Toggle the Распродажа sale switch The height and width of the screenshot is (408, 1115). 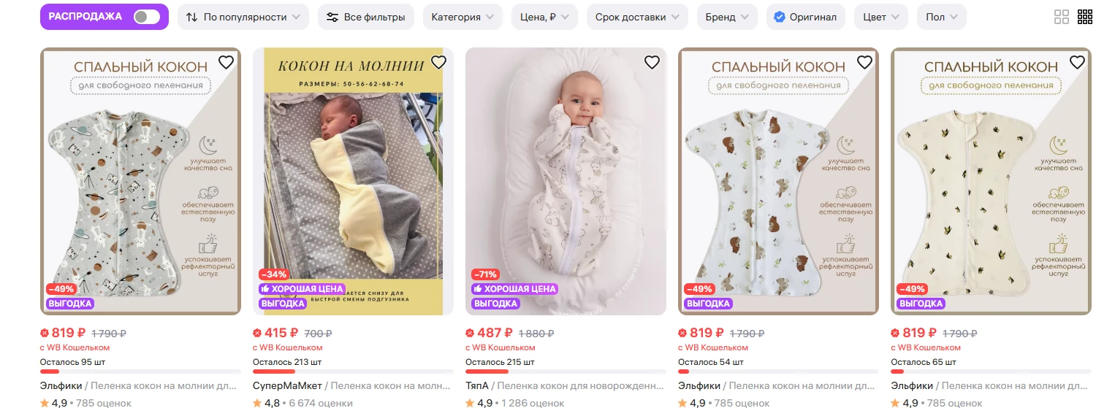(x=146, y=17)
